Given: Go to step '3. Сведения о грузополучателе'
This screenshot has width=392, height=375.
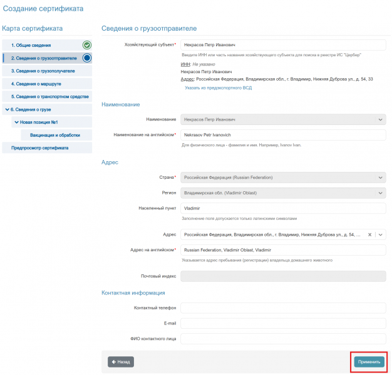Looking at the screenshot, I should pyautogui.click(x=47, y=71).
